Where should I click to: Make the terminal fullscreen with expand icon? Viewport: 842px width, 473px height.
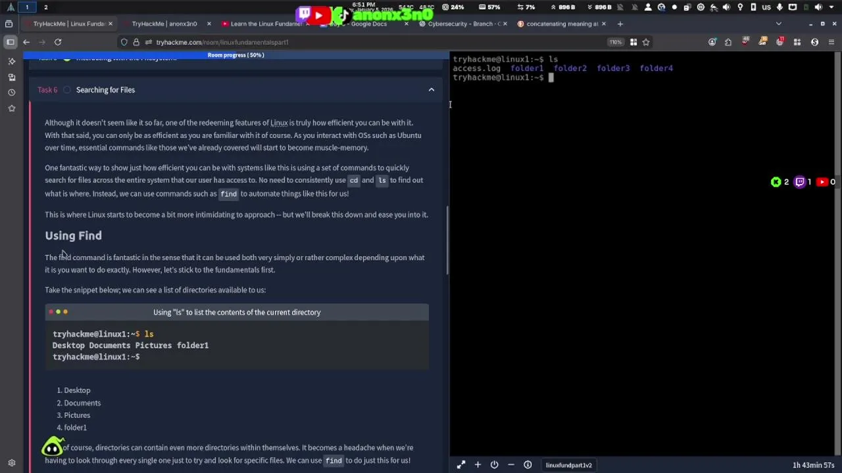(461, 465)
